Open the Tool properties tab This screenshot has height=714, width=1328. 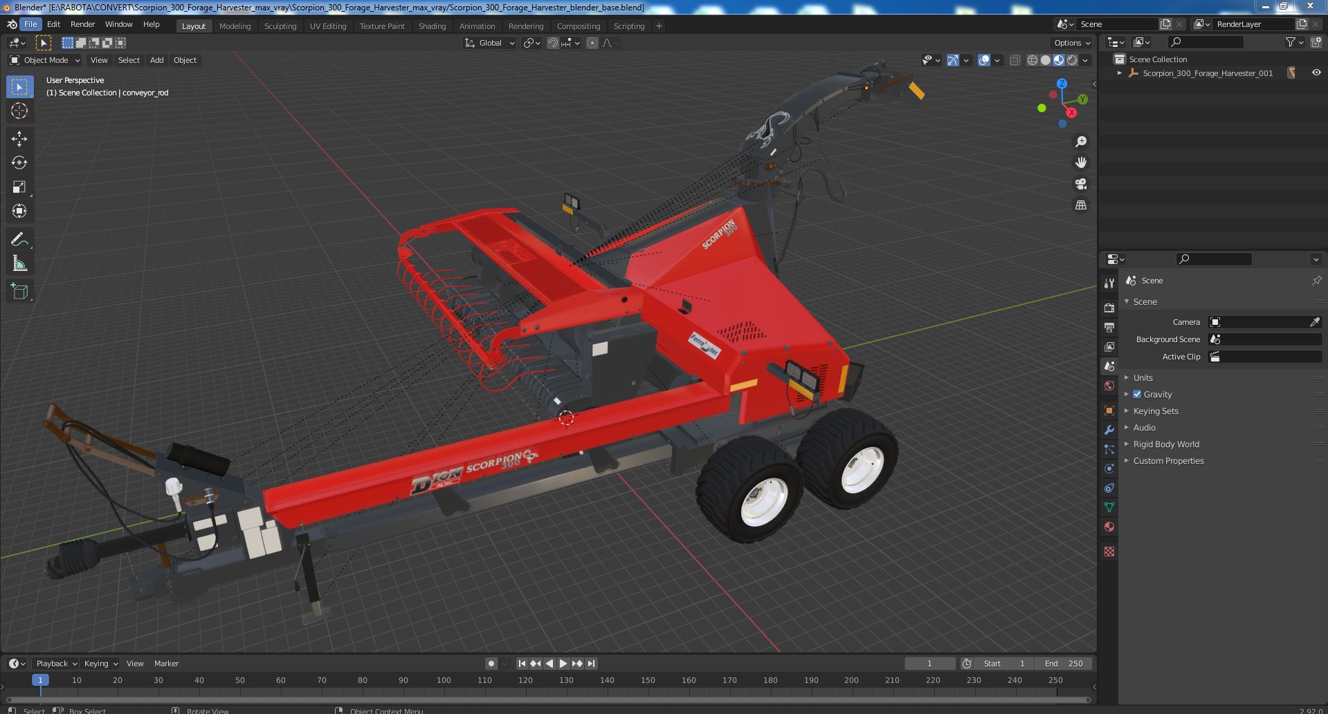pyautogui.click(x=1109, y=283)
